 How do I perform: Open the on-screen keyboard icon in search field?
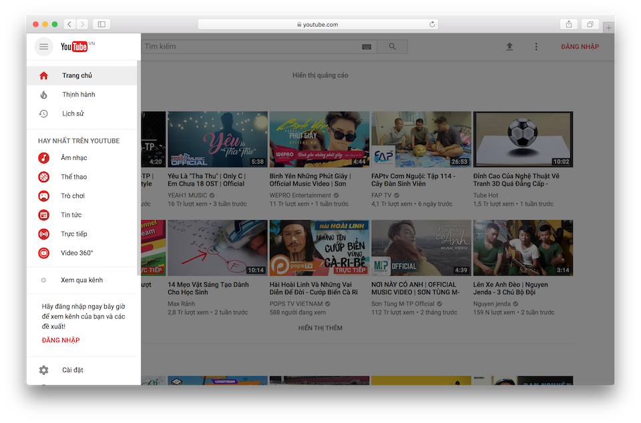[367, 47]
